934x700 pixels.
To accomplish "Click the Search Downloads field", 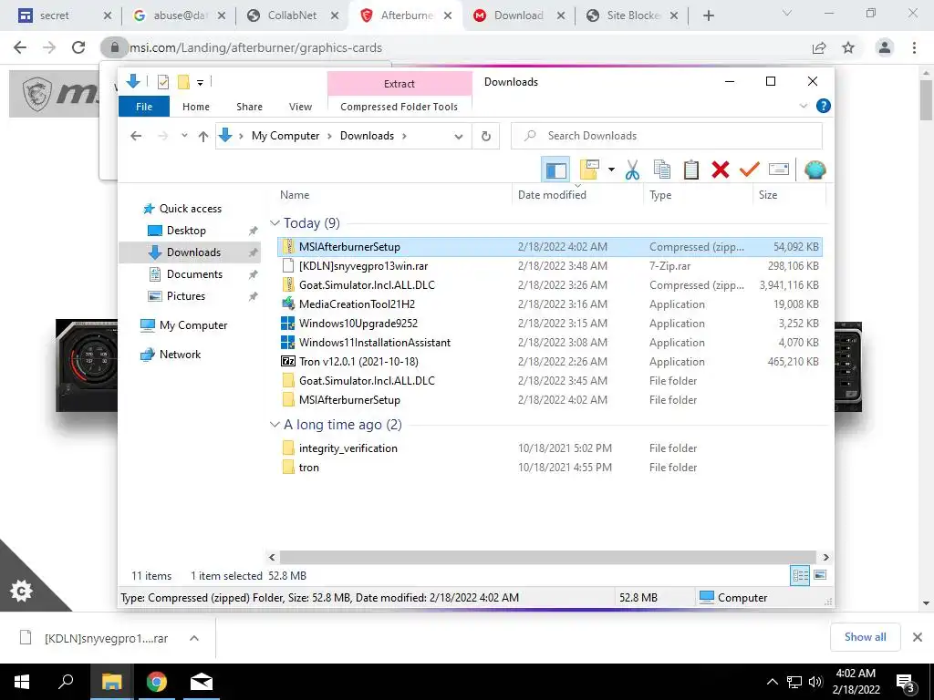I will point(667,136).
